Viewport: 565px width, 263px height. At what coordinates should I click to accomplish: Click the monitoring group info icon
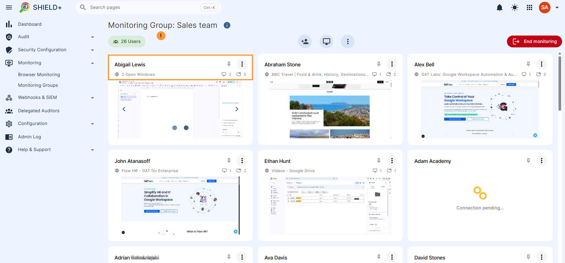[x=227, y=25]
